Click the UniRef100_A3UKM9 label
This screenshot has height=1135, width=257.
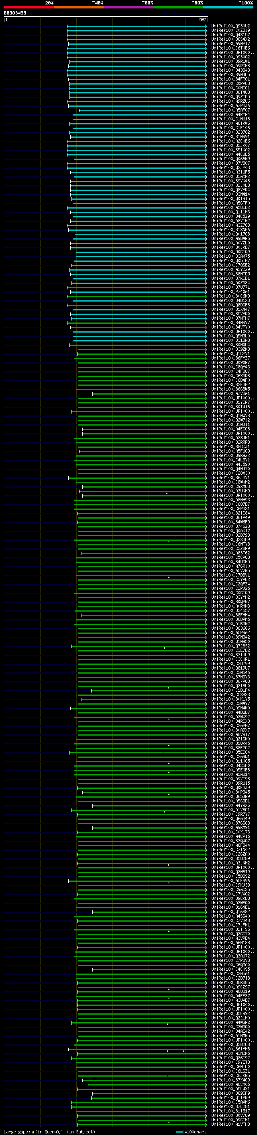click(x=230, y=491)
